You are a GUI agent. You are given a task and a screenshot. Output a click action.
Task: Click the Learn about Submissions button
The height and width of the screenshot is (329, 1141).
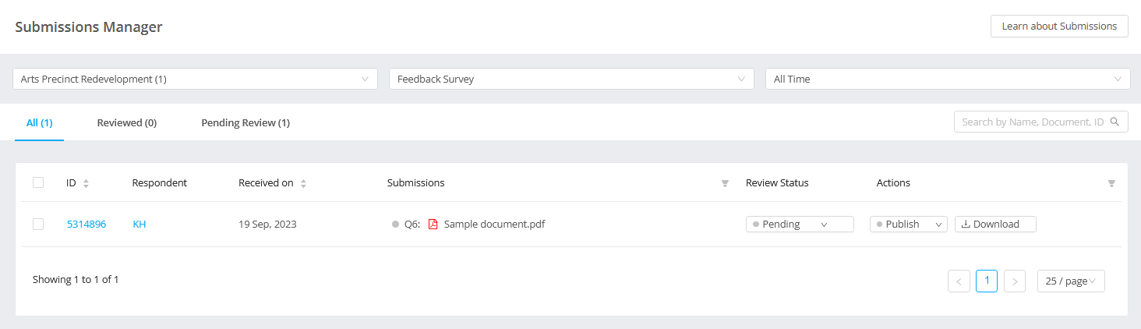click(x=1059, y=26)
